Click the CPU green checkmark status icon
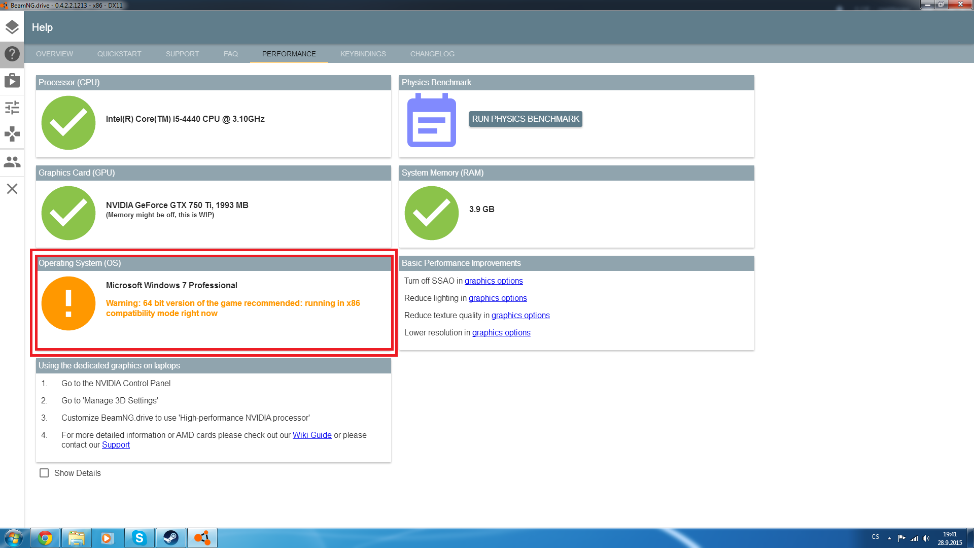 (x=68, y=123)
